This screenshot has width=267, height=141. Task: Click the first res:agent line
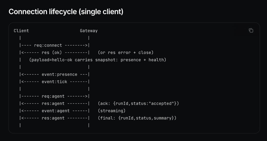tap(54, 104)
